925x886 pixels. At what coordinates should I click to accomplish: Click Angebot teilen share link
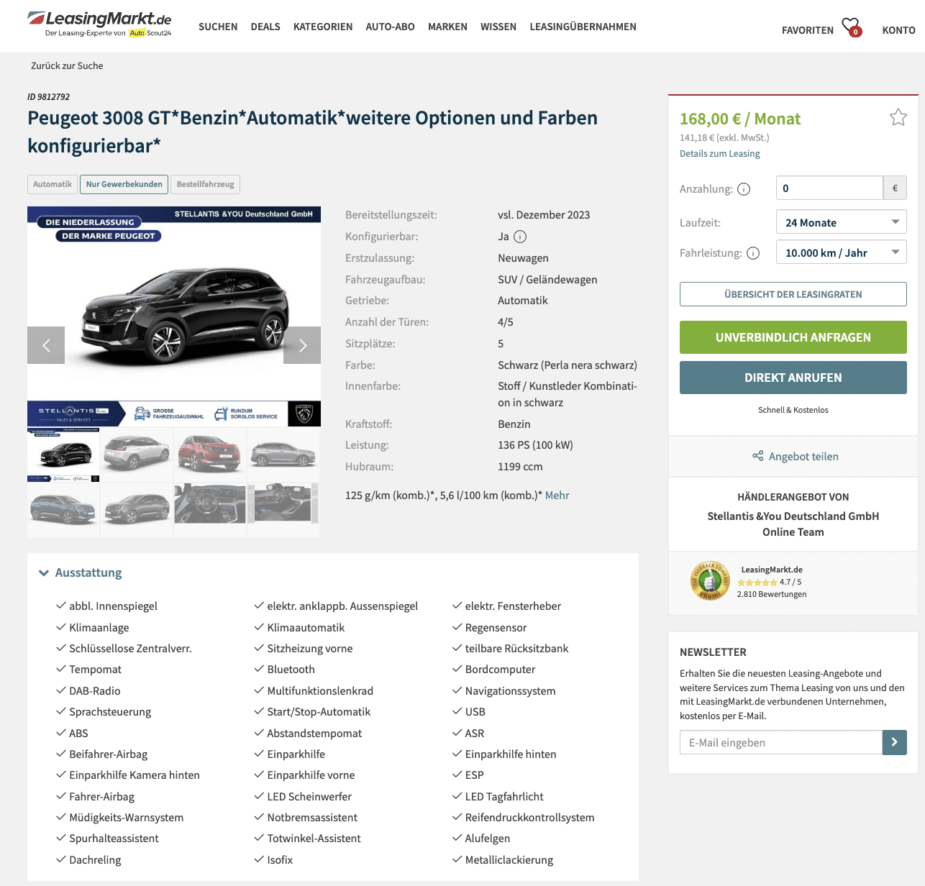[795, 456]
